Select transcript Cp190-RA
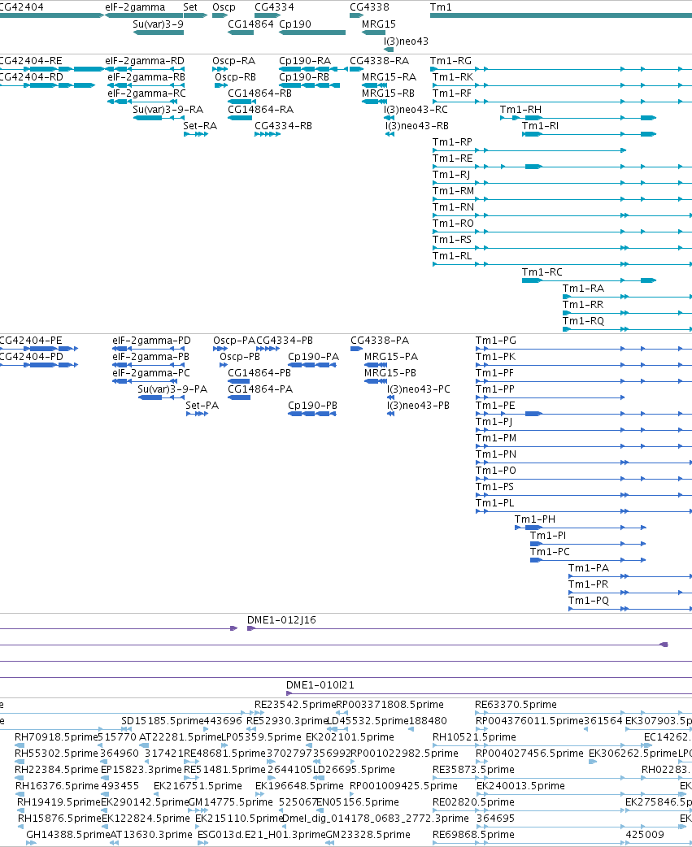This screenshot has height=847, width=692. [x=305, y=61]
